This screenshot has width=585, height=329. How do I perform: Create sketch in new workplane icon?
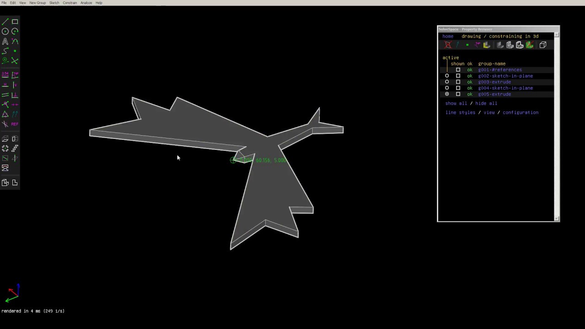click(x=5, y=158)
